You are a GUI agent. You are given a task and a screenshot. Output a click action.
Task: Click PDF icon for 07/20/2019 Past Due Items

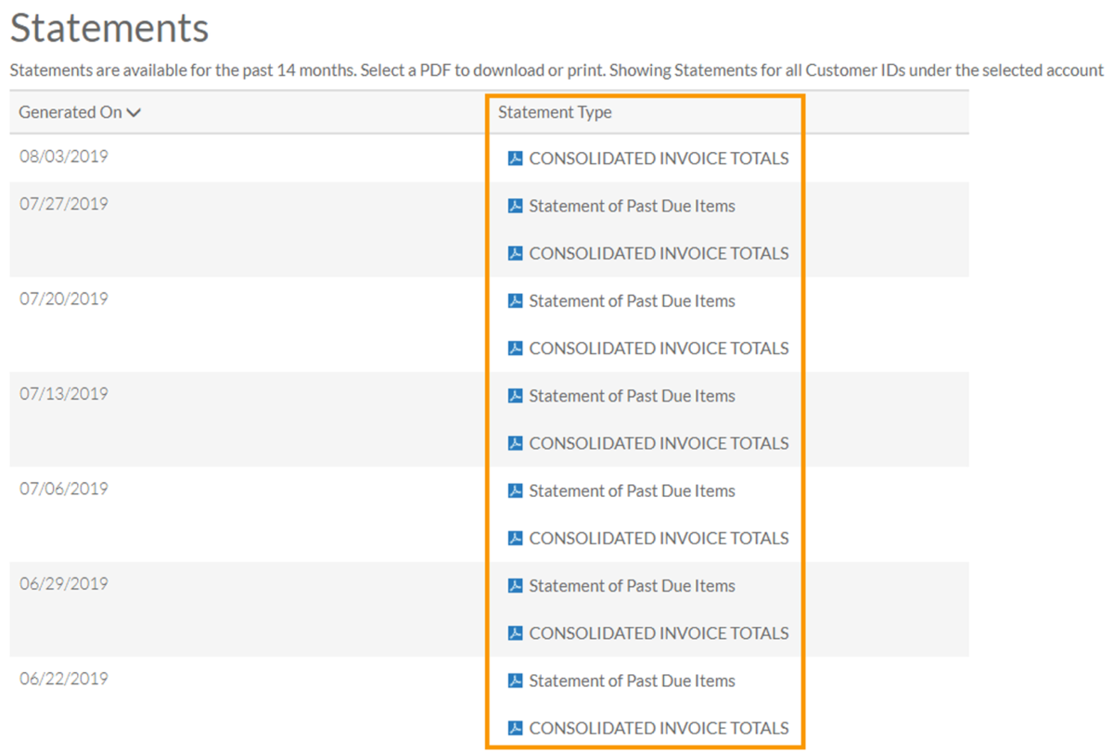pyautogui.click(x=516, y=301)
